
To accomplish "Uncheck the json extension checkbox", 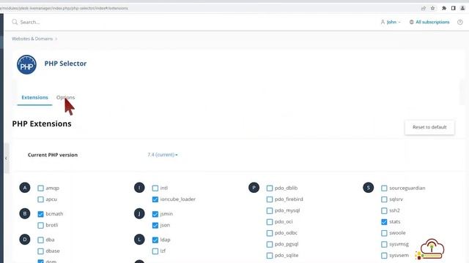I will (155, 225).
